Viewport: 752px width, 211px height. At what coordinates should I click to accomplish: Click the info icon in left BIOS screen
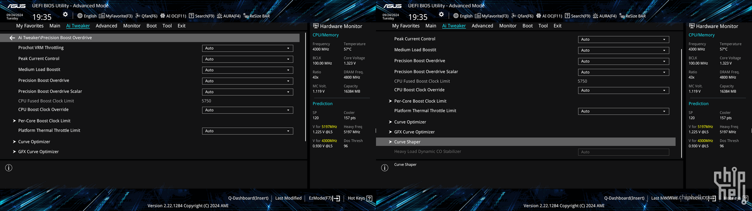(x=9, y=168)
